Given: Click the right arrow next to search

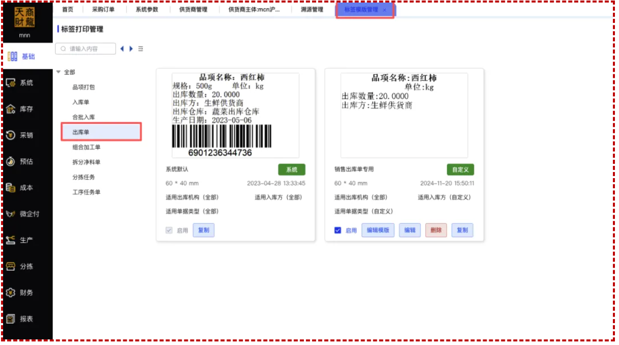Looking at the screenshot, I should pos(131,49).
